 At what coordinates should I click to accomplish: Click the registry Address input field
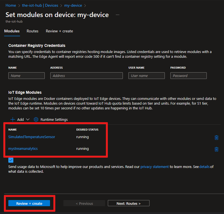tap(86, 76)
